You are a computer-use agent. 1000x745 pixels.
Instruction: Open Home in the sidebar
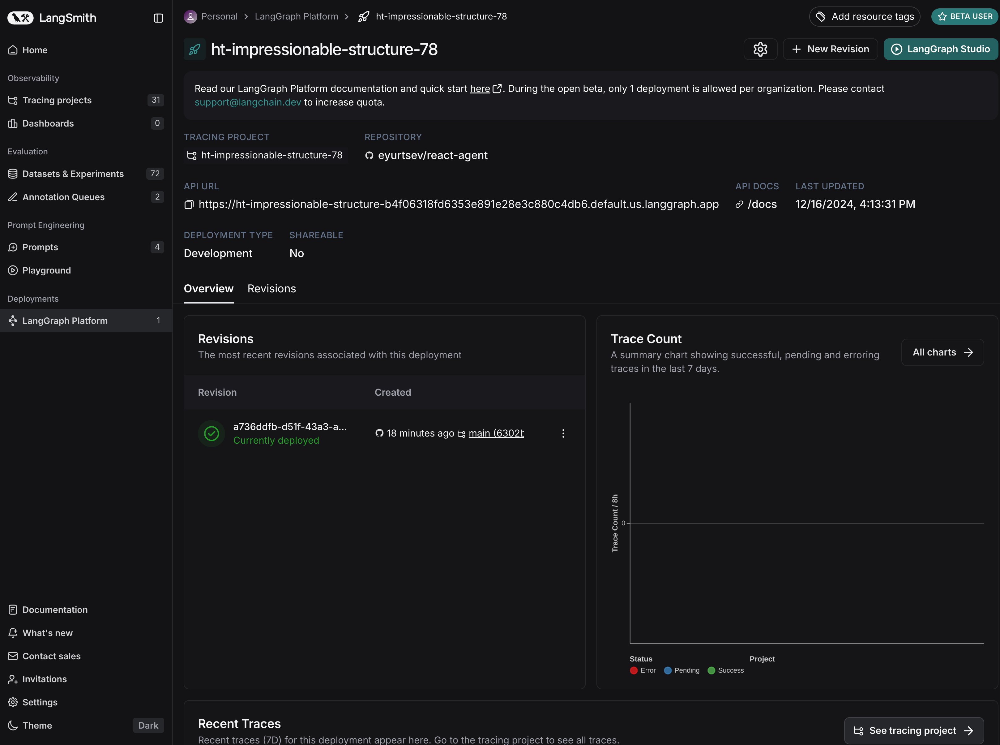(x=86, y=50)
